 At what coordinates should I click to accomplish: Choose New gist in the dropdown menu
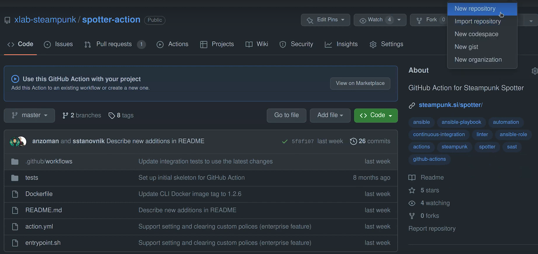(x=466, y=47)
